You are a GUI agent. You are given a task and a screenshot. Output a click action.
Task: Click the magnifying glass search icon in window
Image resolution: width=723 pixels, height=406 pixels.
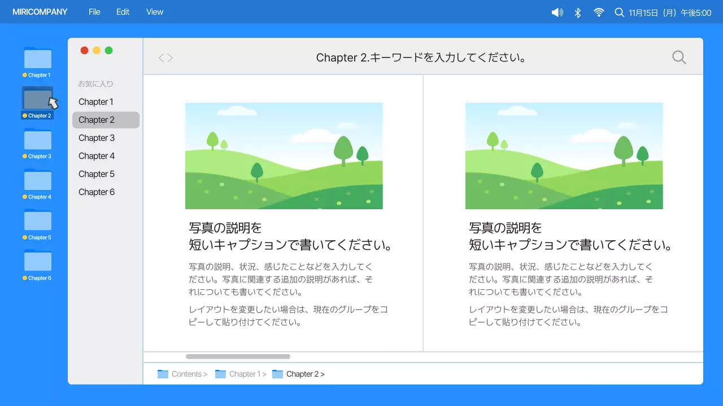(678, 57)
